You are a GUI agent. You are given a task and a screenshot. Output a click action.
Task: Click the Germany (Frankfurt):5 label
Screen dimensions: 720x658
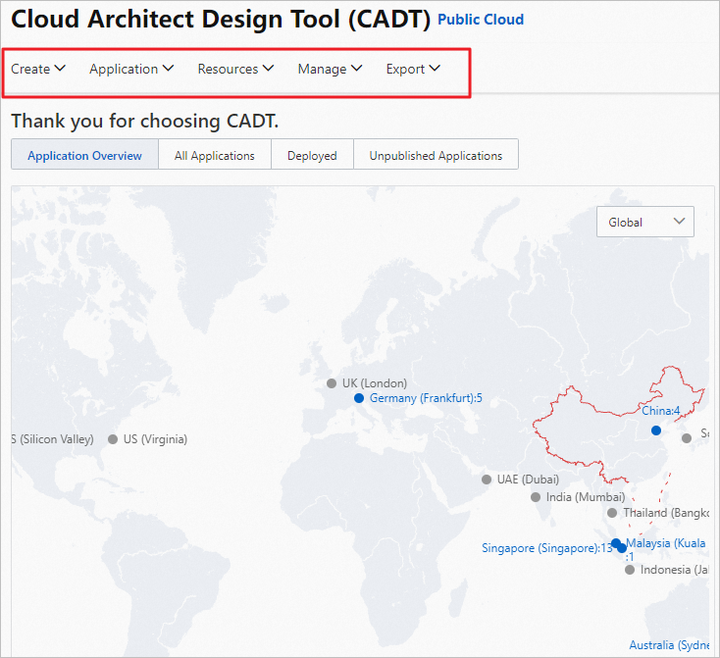pos(426,398)
